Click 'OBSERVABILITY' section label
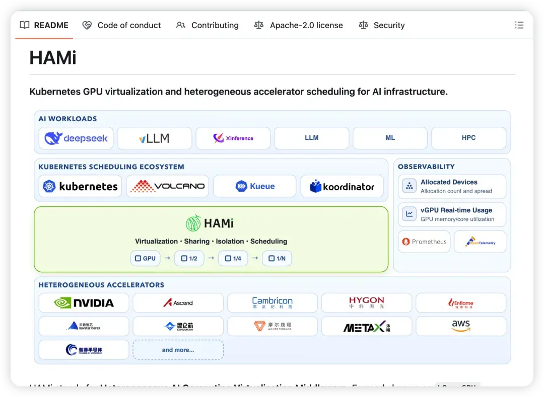This screenshot has height=397, width=544. tap(427, 167)
